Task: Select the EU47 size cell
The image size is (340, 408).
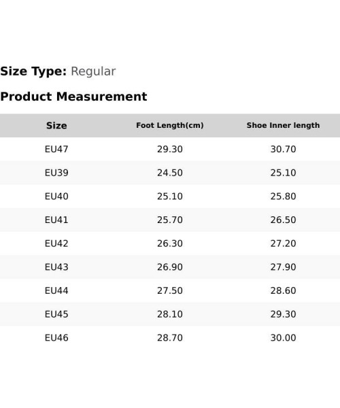Action: (x=56, y=149)
